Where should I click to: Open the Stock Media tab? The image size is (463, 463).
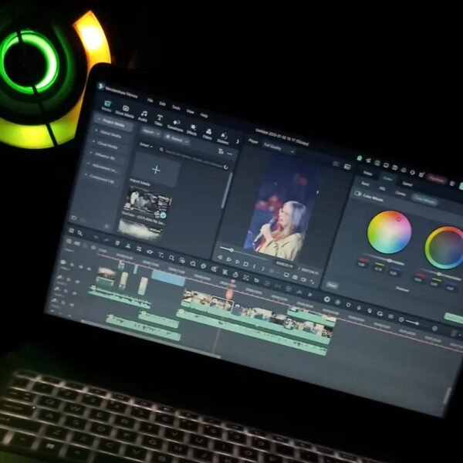click(125, 111)
